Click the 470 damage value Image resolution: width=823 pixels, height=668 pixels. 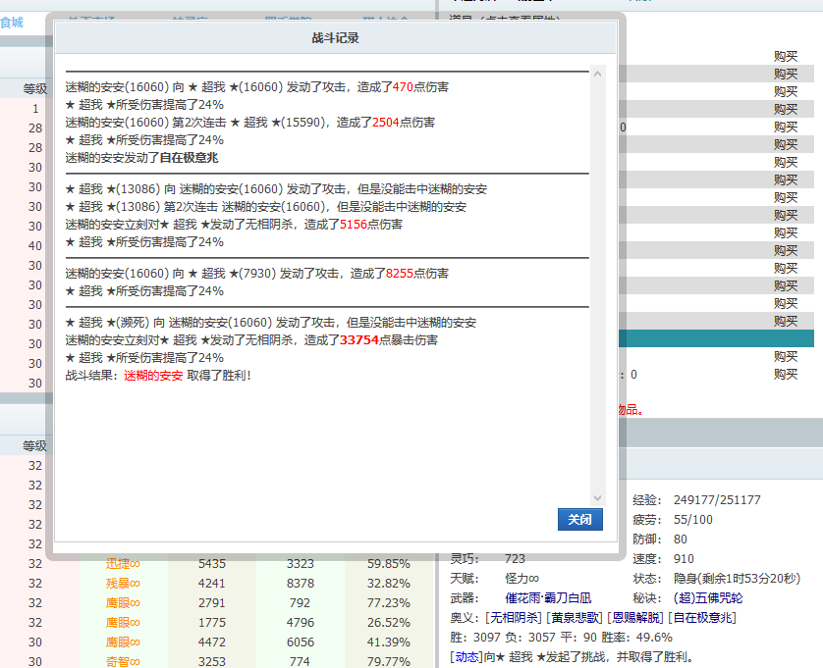(403, 87)
